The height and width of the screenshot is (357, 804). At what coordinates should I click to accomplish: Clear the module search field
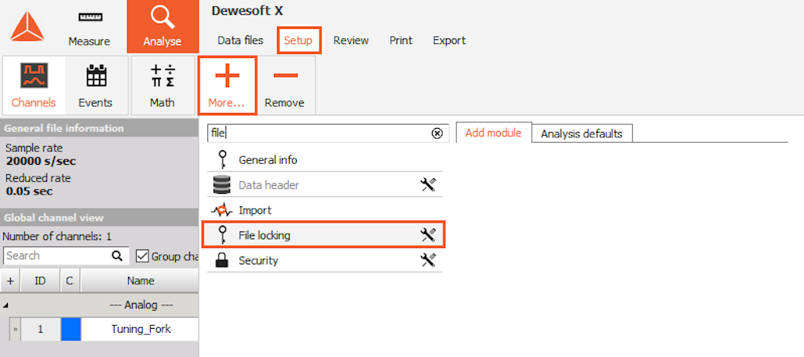pos(437,133)
